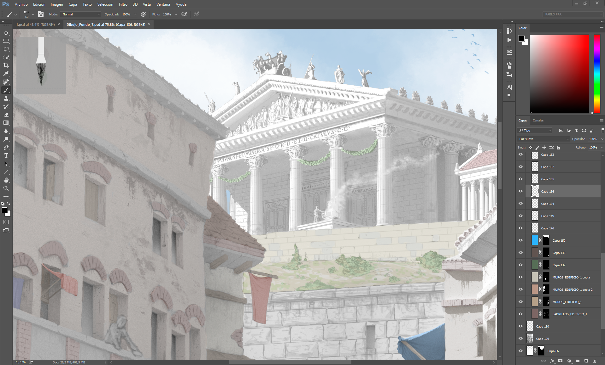Open the brush Modo dropdown

tap(80, 14)
